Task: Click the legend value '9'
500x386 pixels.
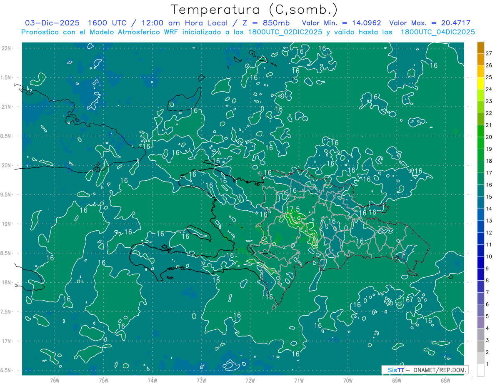Action: pyautogui.click(x=487, y=269)
